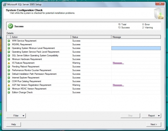Click the Message column header

pos(136,37)
